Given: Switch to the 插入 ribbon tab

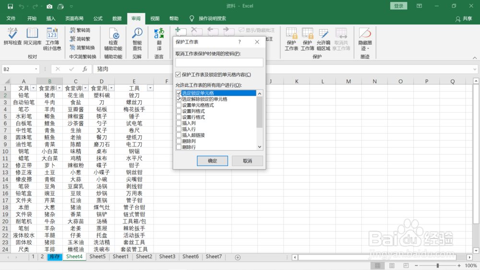Looking at the screenshot, I should (x=51, y=19).
